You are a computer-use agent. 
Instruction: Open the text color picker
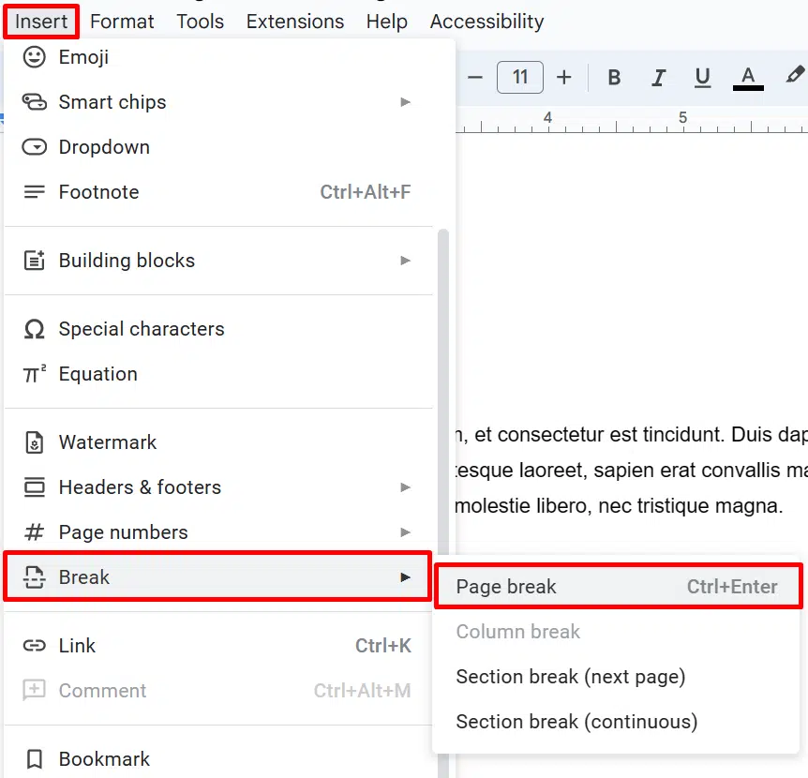pyautogui.click(x=748, y=78)
